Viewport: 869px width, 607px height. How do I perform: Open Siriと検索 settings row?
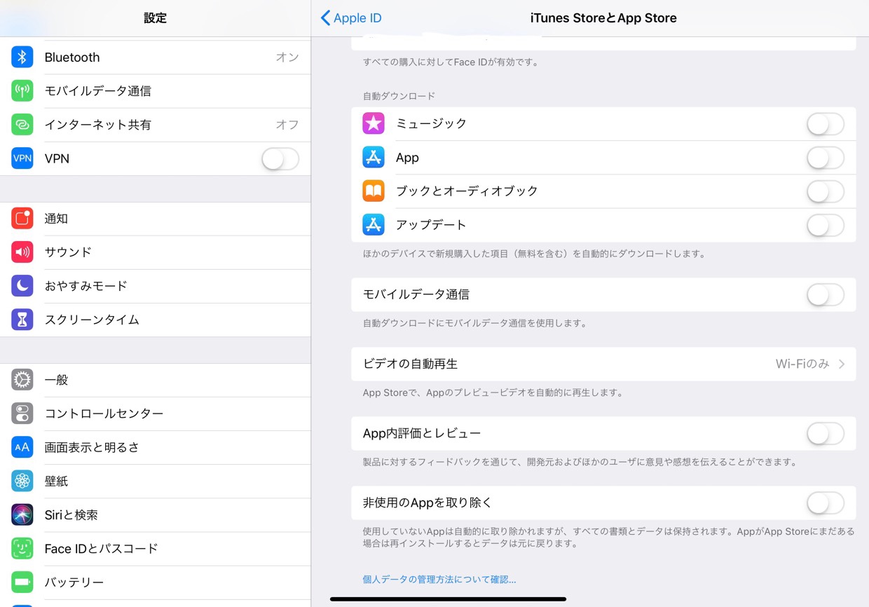155,514
